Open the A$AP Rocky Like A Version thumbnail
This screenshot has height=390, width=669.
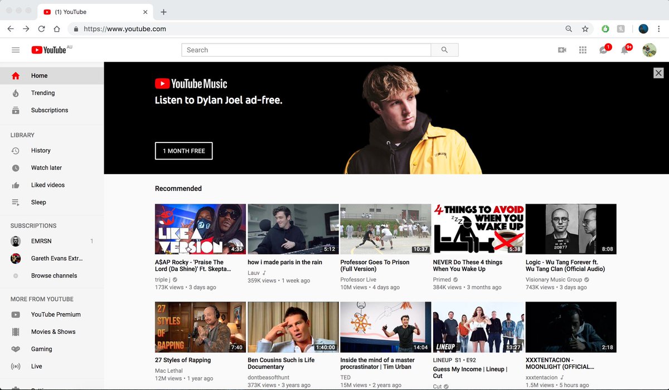coord(200,229)
